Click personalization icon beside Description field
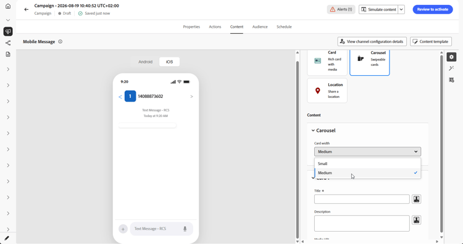Image resolution: width=463 pixels, height=244 pixels. (x=416, y=220)
